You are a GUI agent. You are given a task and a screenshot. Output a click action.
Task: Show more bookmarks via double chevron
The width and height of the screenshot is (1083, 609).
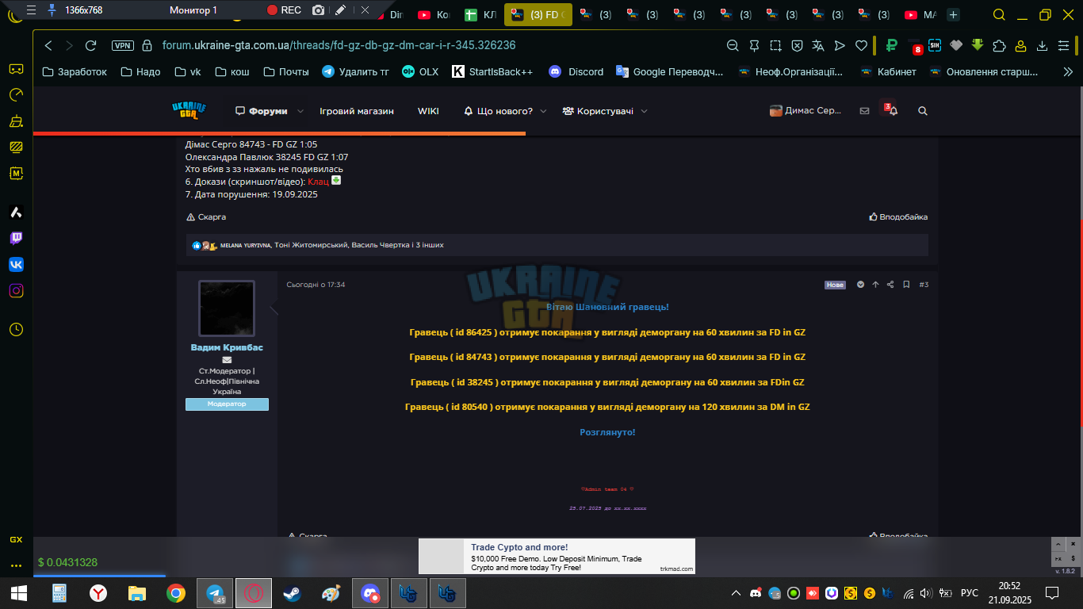coord(1068,71)
